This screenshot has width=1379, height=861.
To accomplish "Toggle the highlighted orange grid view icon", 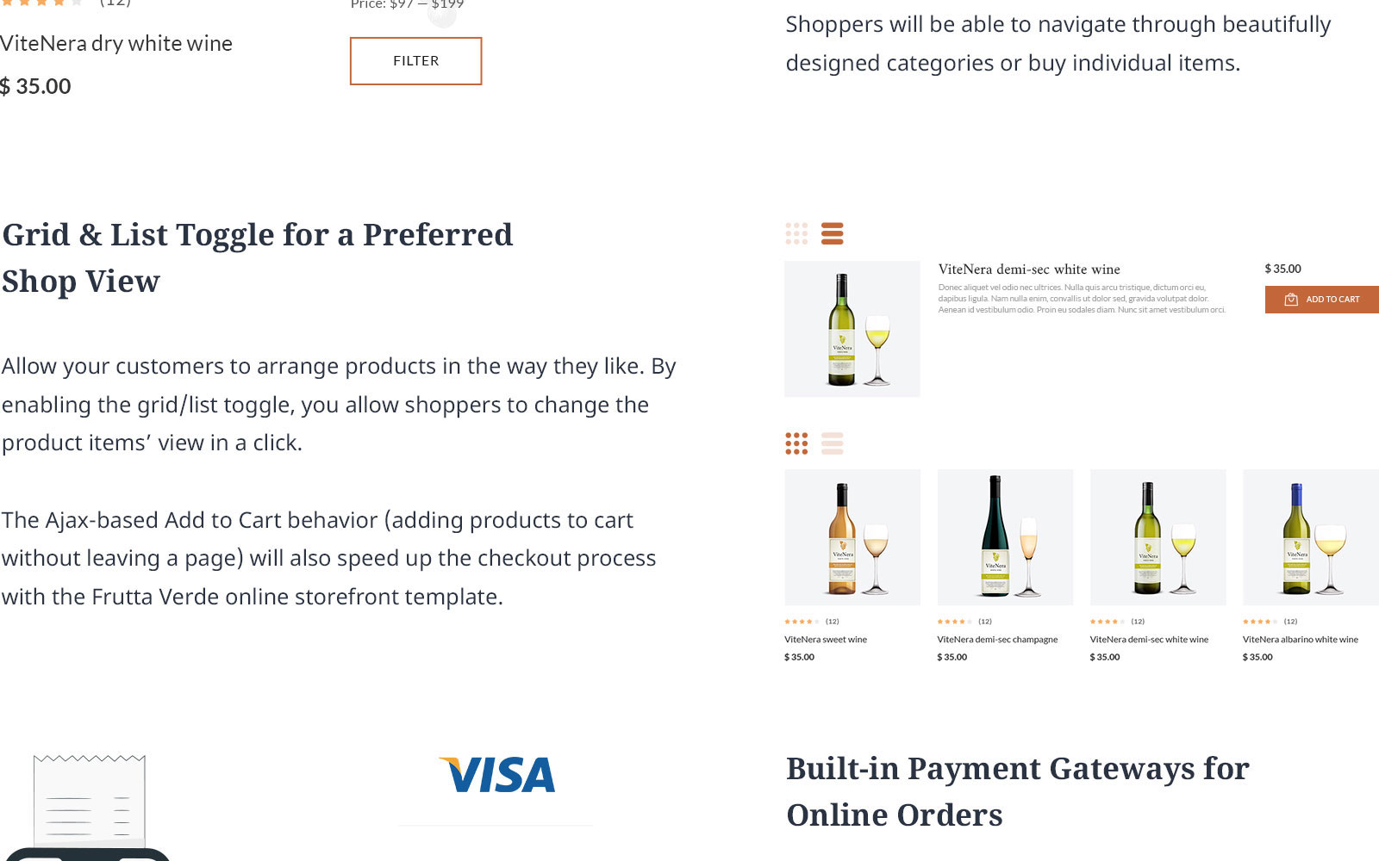I will pyautogui.click(x=796, y=443).
